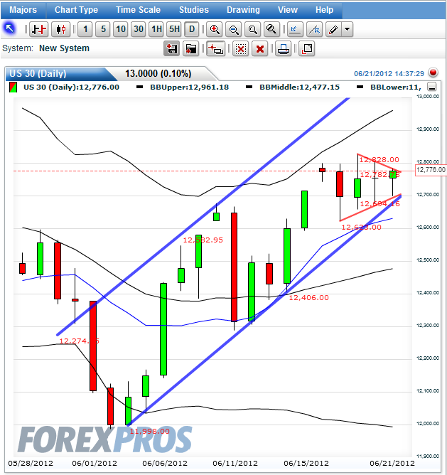Save the current system

[172, 48]
